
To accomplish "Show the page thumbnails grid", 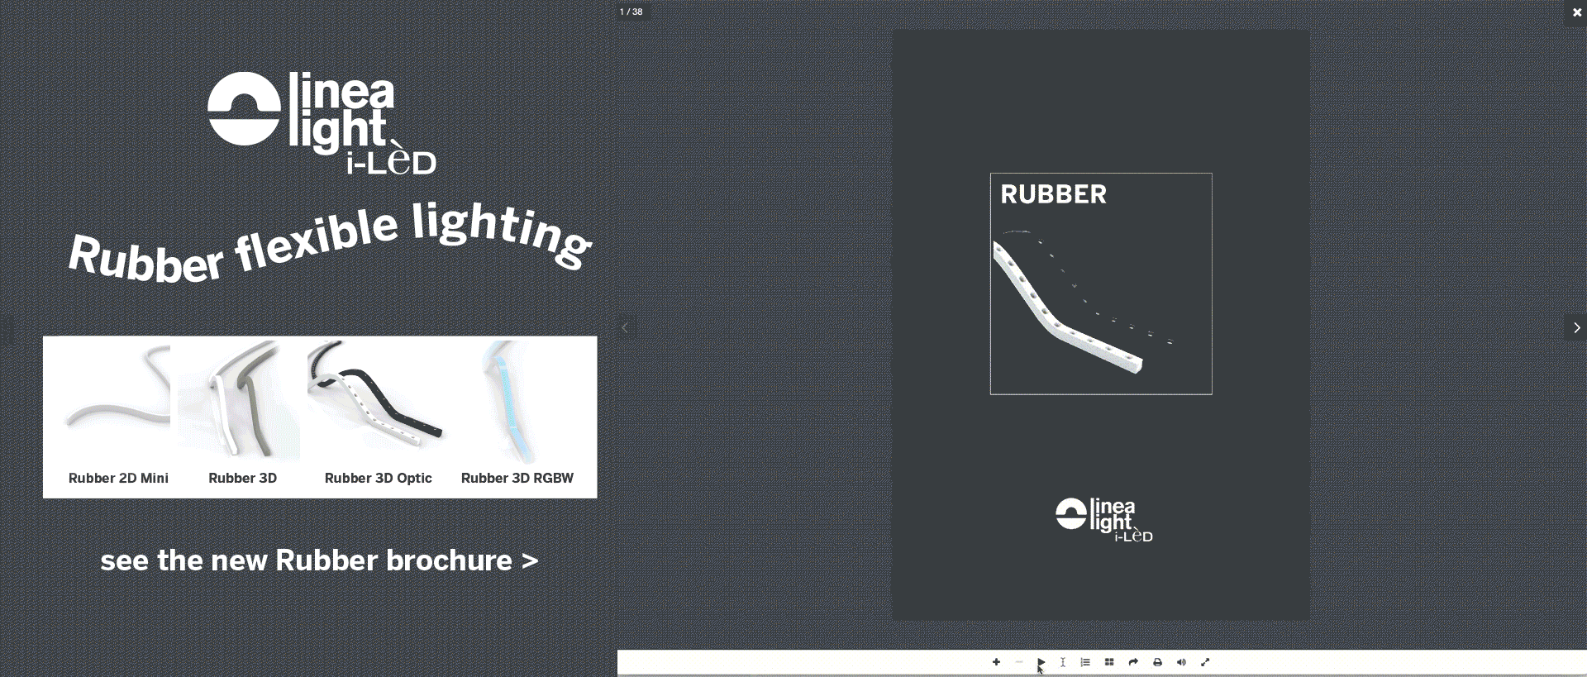I will [1109, 662].
